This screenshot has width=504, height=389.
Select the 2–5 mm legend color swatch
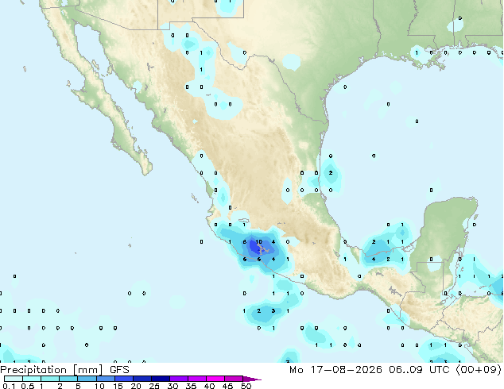coord(68,379)
